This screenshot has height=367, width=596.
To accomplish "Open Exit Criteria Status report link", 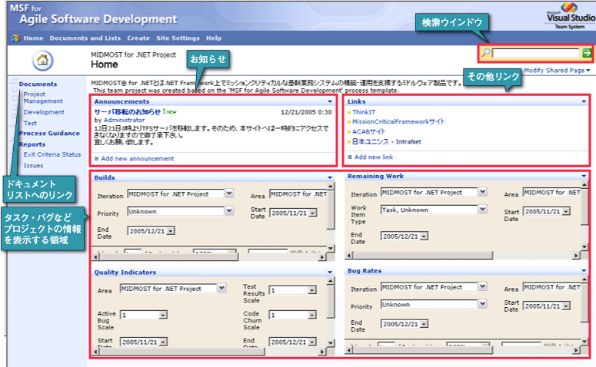I will click(x=52, y=154).
